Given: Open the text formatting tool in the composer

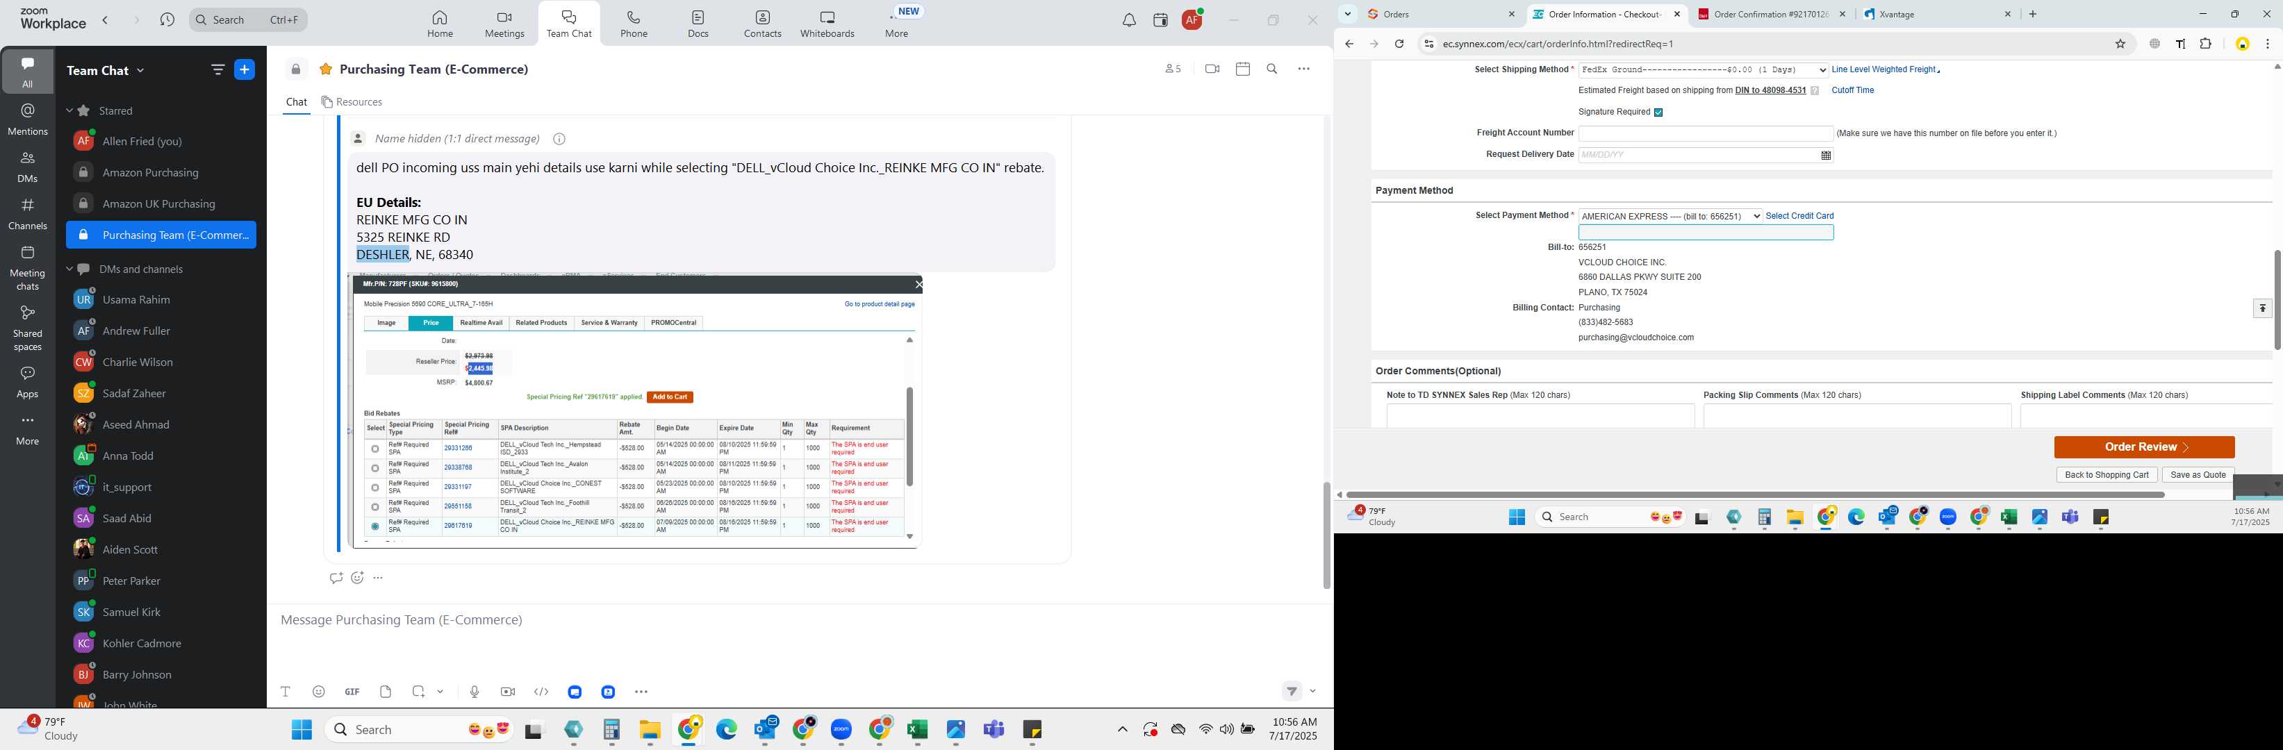Looking at the screenshot, I should pos(286,692).
